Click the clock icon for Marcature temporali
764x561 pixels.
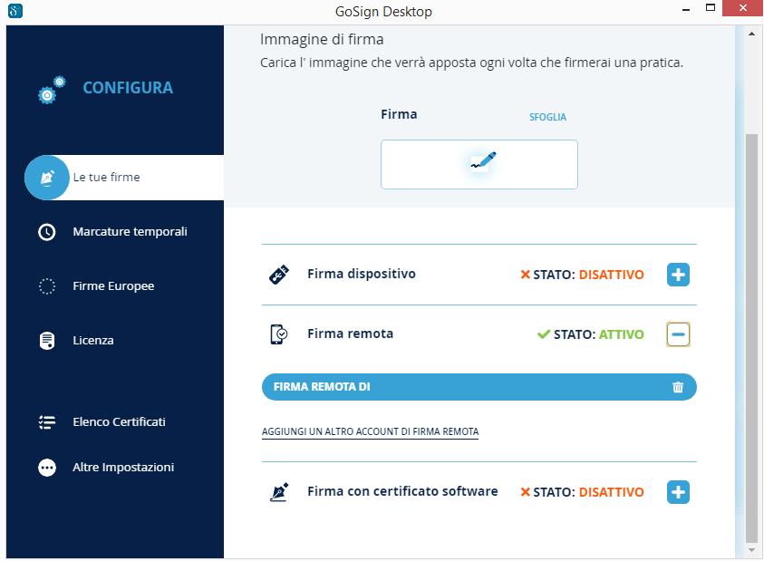click(47, 232)
